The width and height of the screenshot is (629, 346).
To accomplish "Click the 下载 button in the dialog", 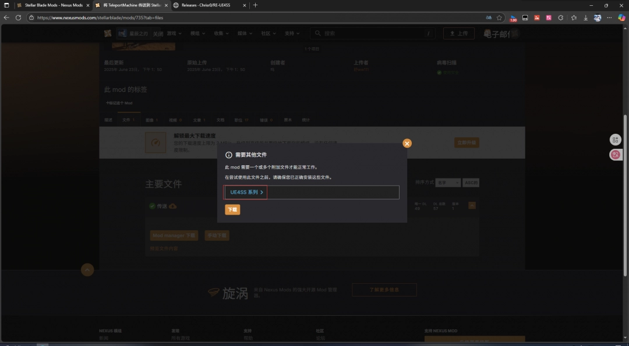I will [x=232, y=209].
